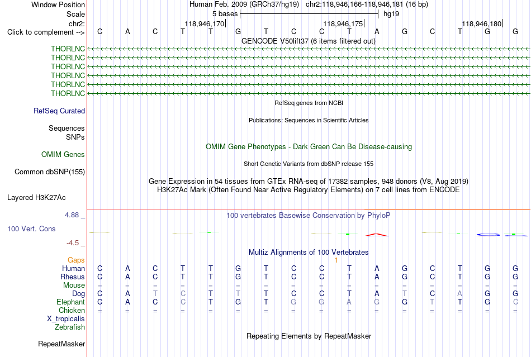Select the Dog alignment row label
Image resolution: width=531 pixels, height=357 pixels.
pyautogui.click(x=78, y=294)
